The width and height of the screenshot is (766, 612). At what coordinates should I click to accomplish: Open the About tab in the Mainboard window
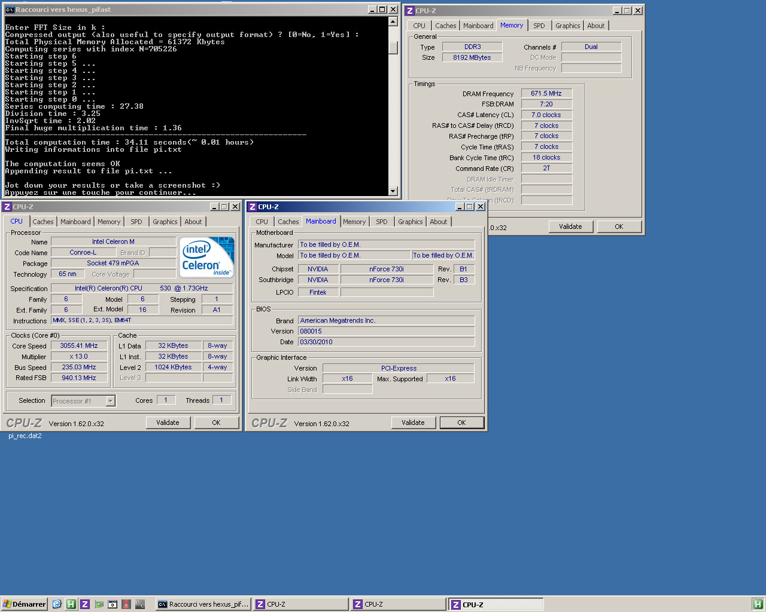[439, 222]
